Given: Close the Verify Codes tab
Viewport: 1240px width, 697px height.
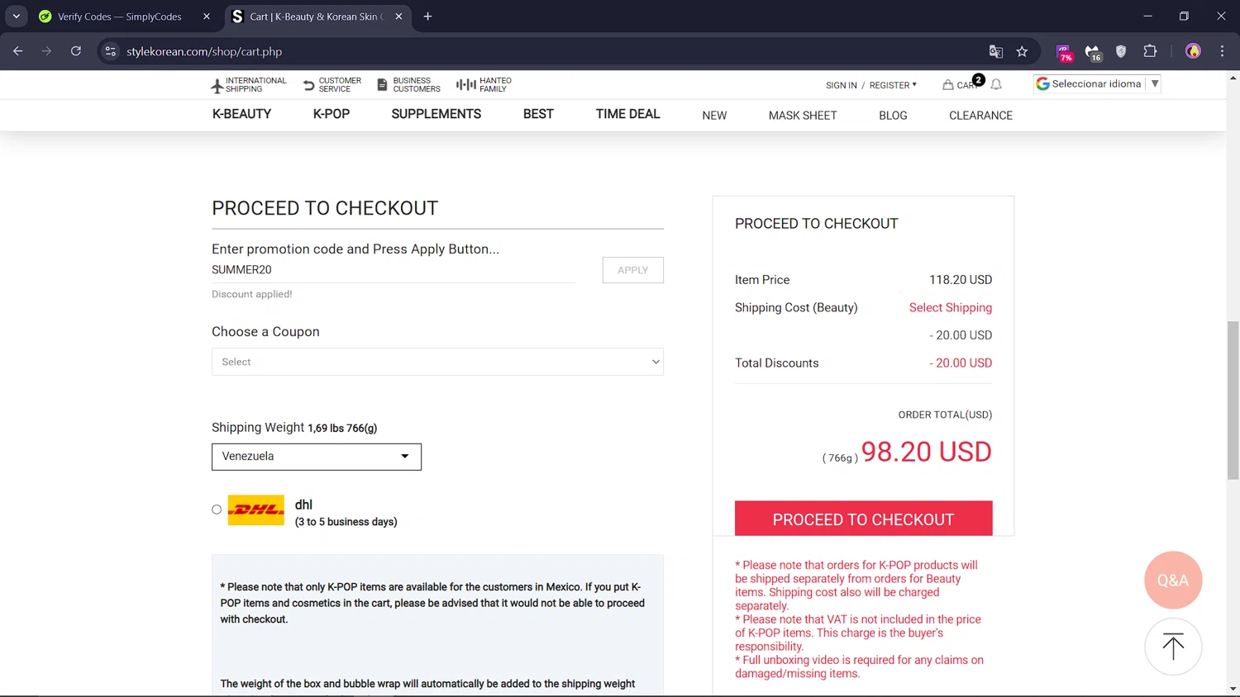Looking at the screenshot, I should [x=207, y=17].
